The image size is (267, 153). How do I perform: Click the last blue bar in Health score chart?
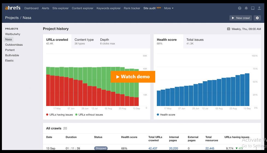pos(247,90)
